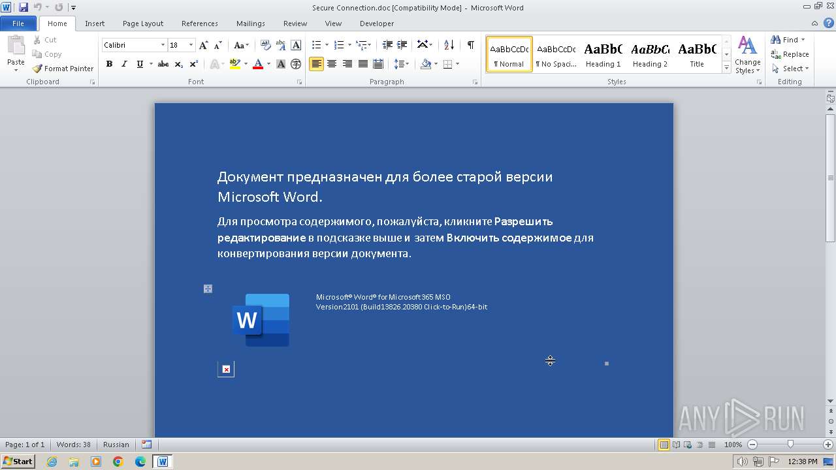Click Decrease Indent icon
Image resolution: width=836 pixels, height=470 pixels.
coord(387,45)
